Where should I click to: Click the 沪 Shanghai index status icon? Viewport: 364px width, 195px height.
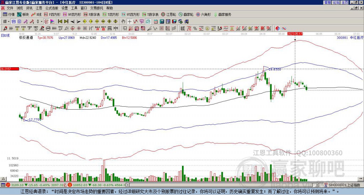click(8, 185)
